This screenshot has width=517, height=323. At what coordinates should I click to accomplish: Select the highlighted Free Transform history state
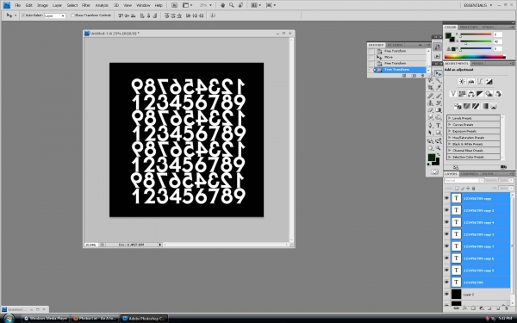point(401,70)
